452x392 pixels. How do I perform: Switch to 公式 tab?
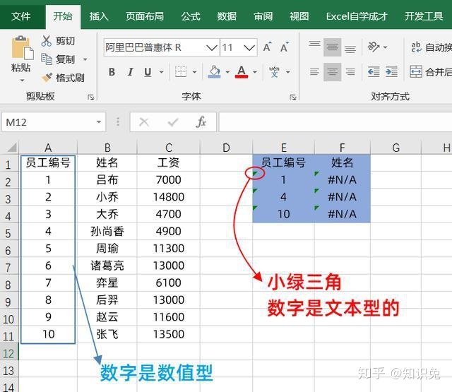(191, 16)
